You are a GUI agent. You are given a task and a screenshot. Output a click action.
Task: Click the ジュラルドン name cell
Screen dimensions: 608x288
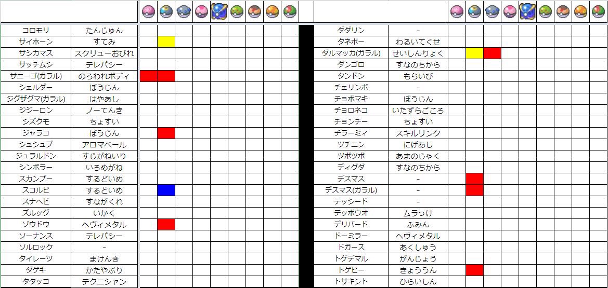pos(36,156)
